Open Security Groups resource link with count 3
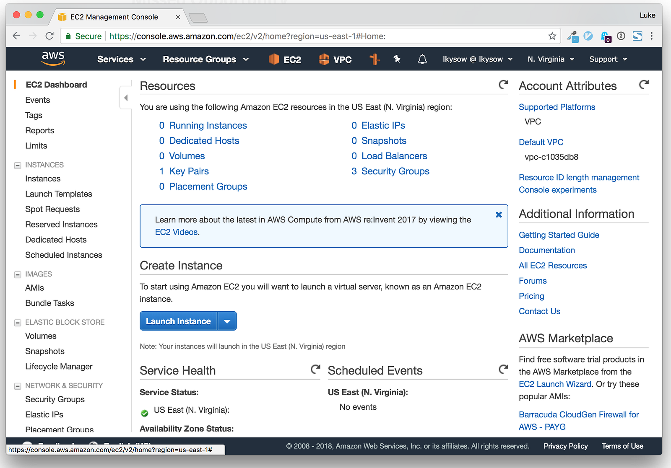671x468 pixels. click(x=395, y=171)
